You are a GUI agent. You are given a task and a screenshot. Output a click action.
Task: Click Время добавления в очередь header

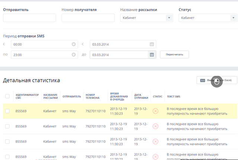pyautogui.click(x=119, y=96)
